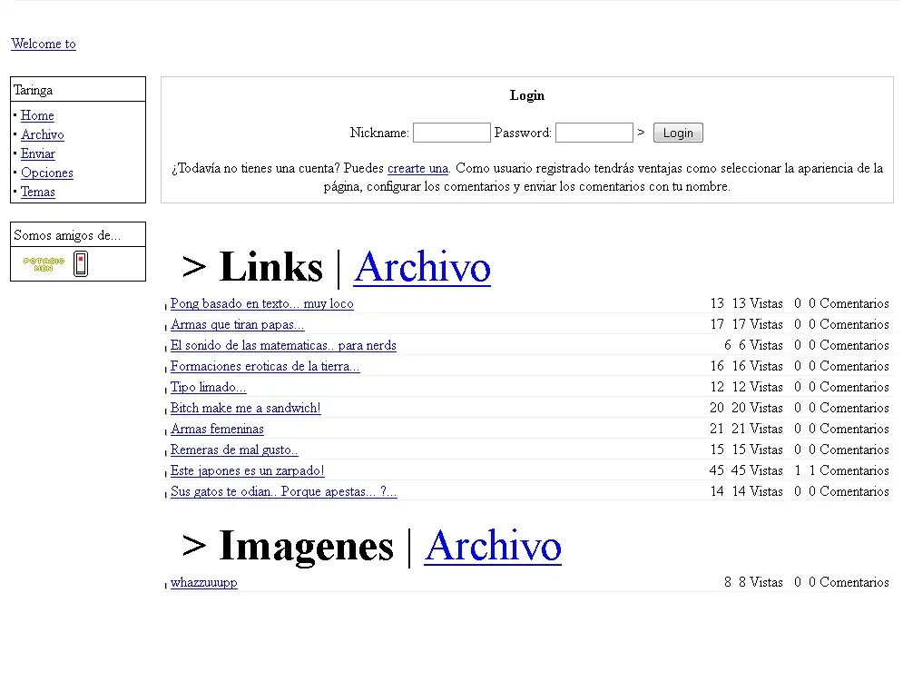Open the Welcome to link

[x=44, y=44]
